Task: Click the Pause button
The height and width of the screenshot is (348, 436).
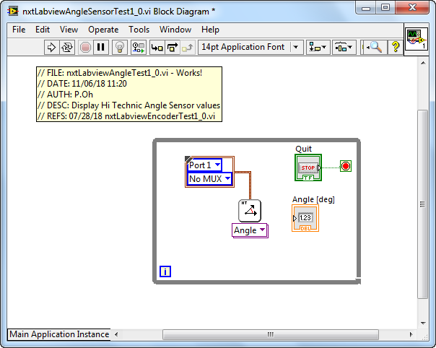Action: point(100,48)
